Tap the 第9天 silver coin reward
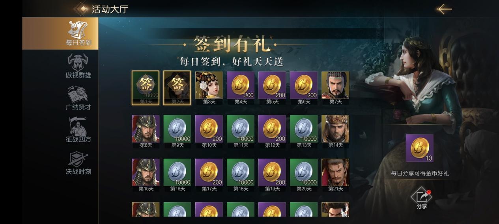The height and width of the screenshot is (224, 499). 177,131
